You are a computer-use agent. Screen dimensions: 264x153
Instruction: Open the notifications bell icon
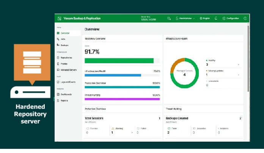click(x=216, y=18)
